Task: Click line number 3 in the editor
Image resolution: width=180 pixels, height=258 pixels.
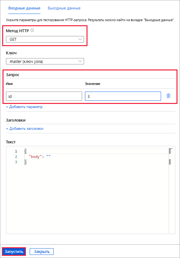Action: click(x=16, y=162)
